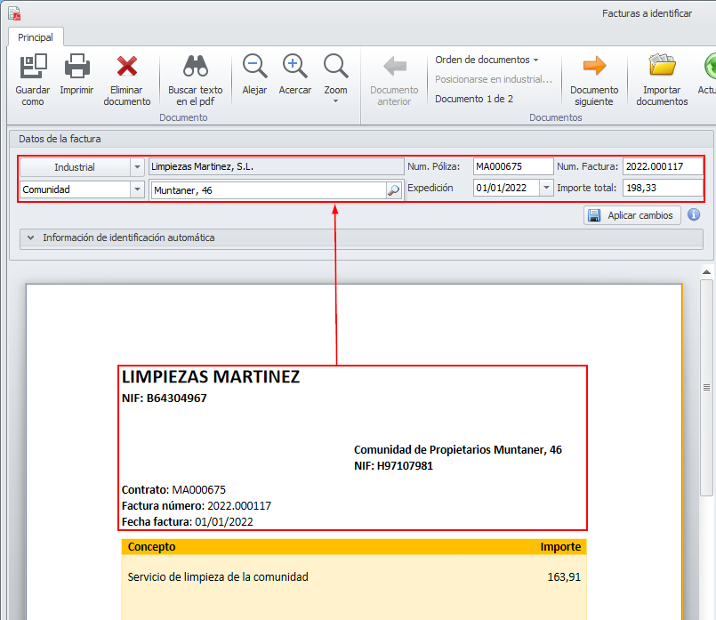Click the magnifier in Muntaner, 46 field
The image size is (716, 620).
click(393, 189)
